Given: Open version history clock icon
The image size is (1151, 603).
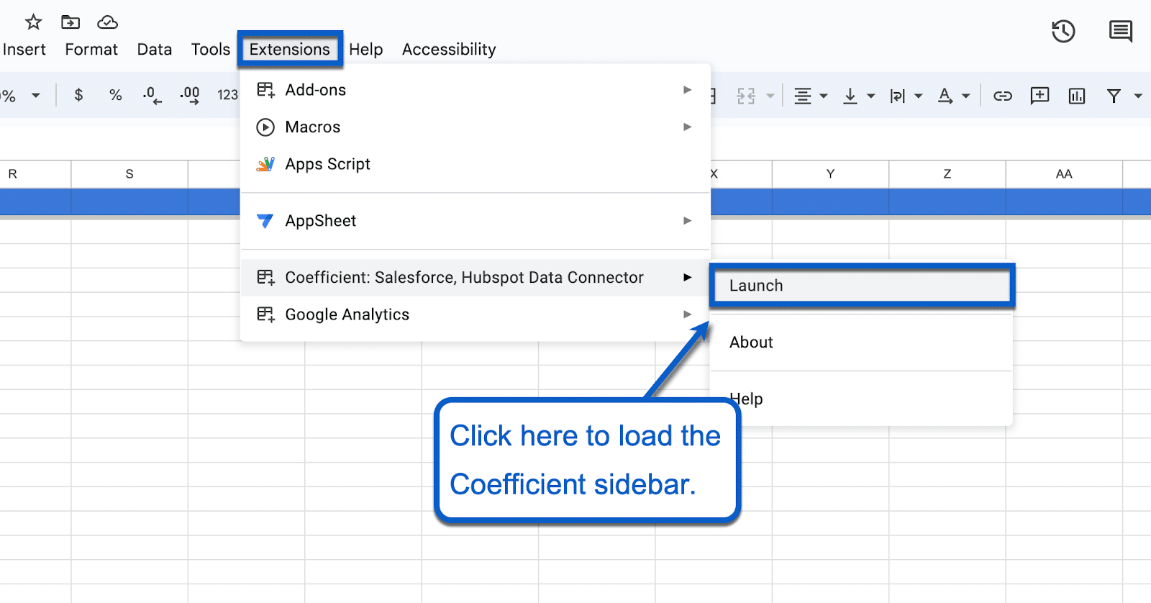Looking at the screenshot, I should 1063,32.
